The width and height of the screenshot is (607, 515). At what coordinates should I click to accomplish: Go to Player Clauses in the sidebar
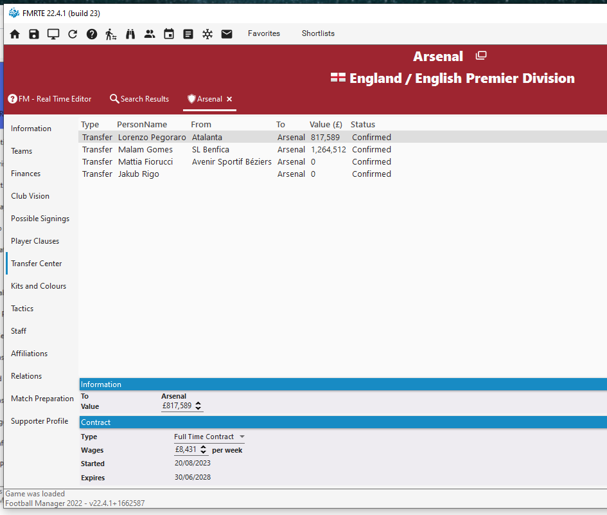point(35,241)
